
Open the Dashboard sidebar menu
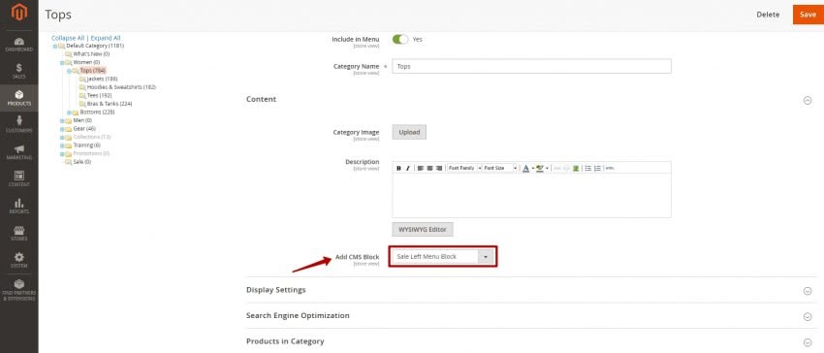(x=19, y=45)
